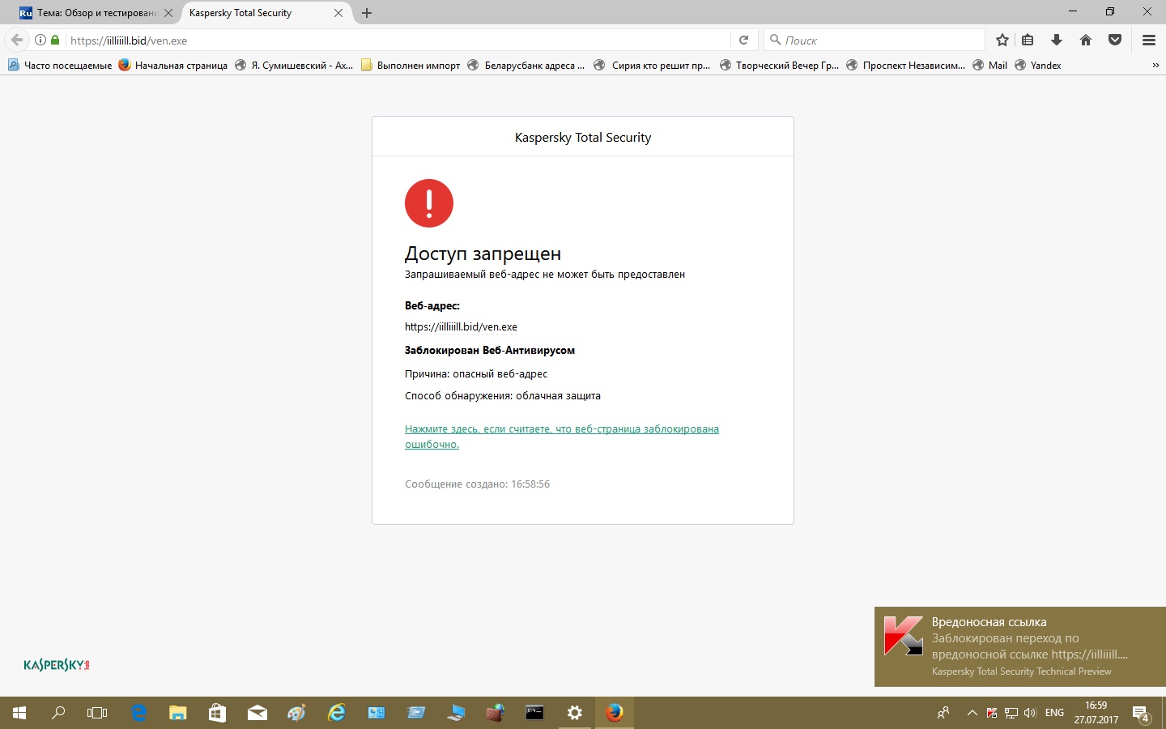The height and width of the screenshot is (729, 1166).
Task: Click the green padlock icon
Action: tap(55, 40)
